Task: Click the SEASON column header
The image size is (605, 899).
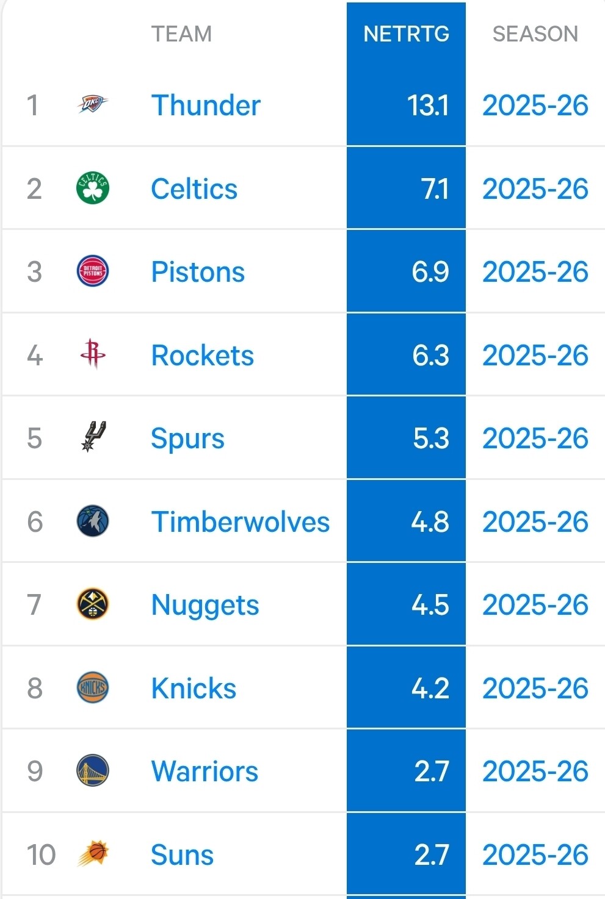Action: click(535, 34)
